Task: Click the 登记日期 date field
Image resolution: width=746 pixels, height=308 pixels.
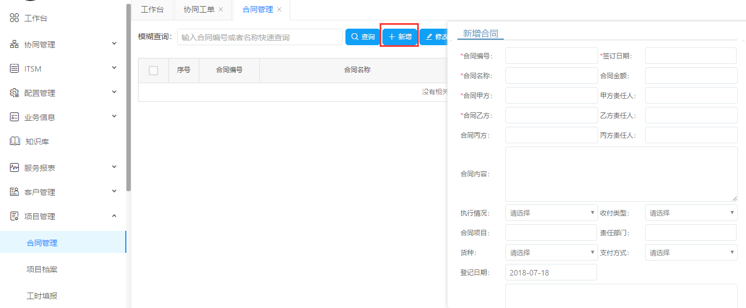Action: point(551,272)
